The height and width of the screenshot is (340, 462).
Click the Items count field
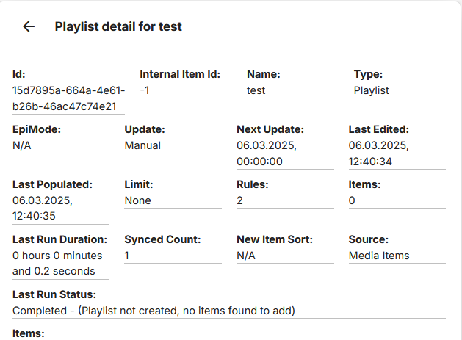pos(397,200)
